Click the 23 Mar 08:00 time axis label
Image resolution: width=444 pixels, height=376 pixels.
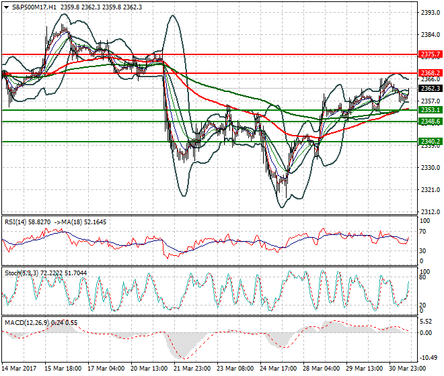point(235,369)
